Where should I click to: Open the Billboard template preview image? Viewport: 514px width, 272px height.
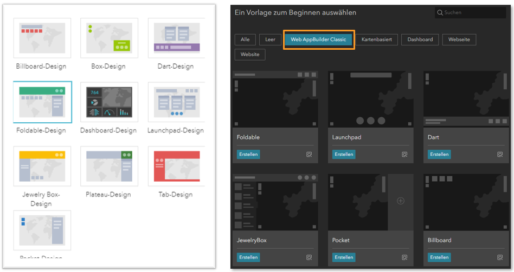(466, 202)
